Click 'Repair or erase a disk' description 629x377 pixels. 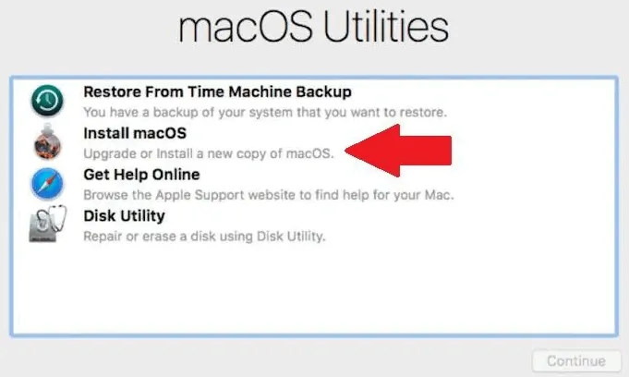tap(204, 237)
